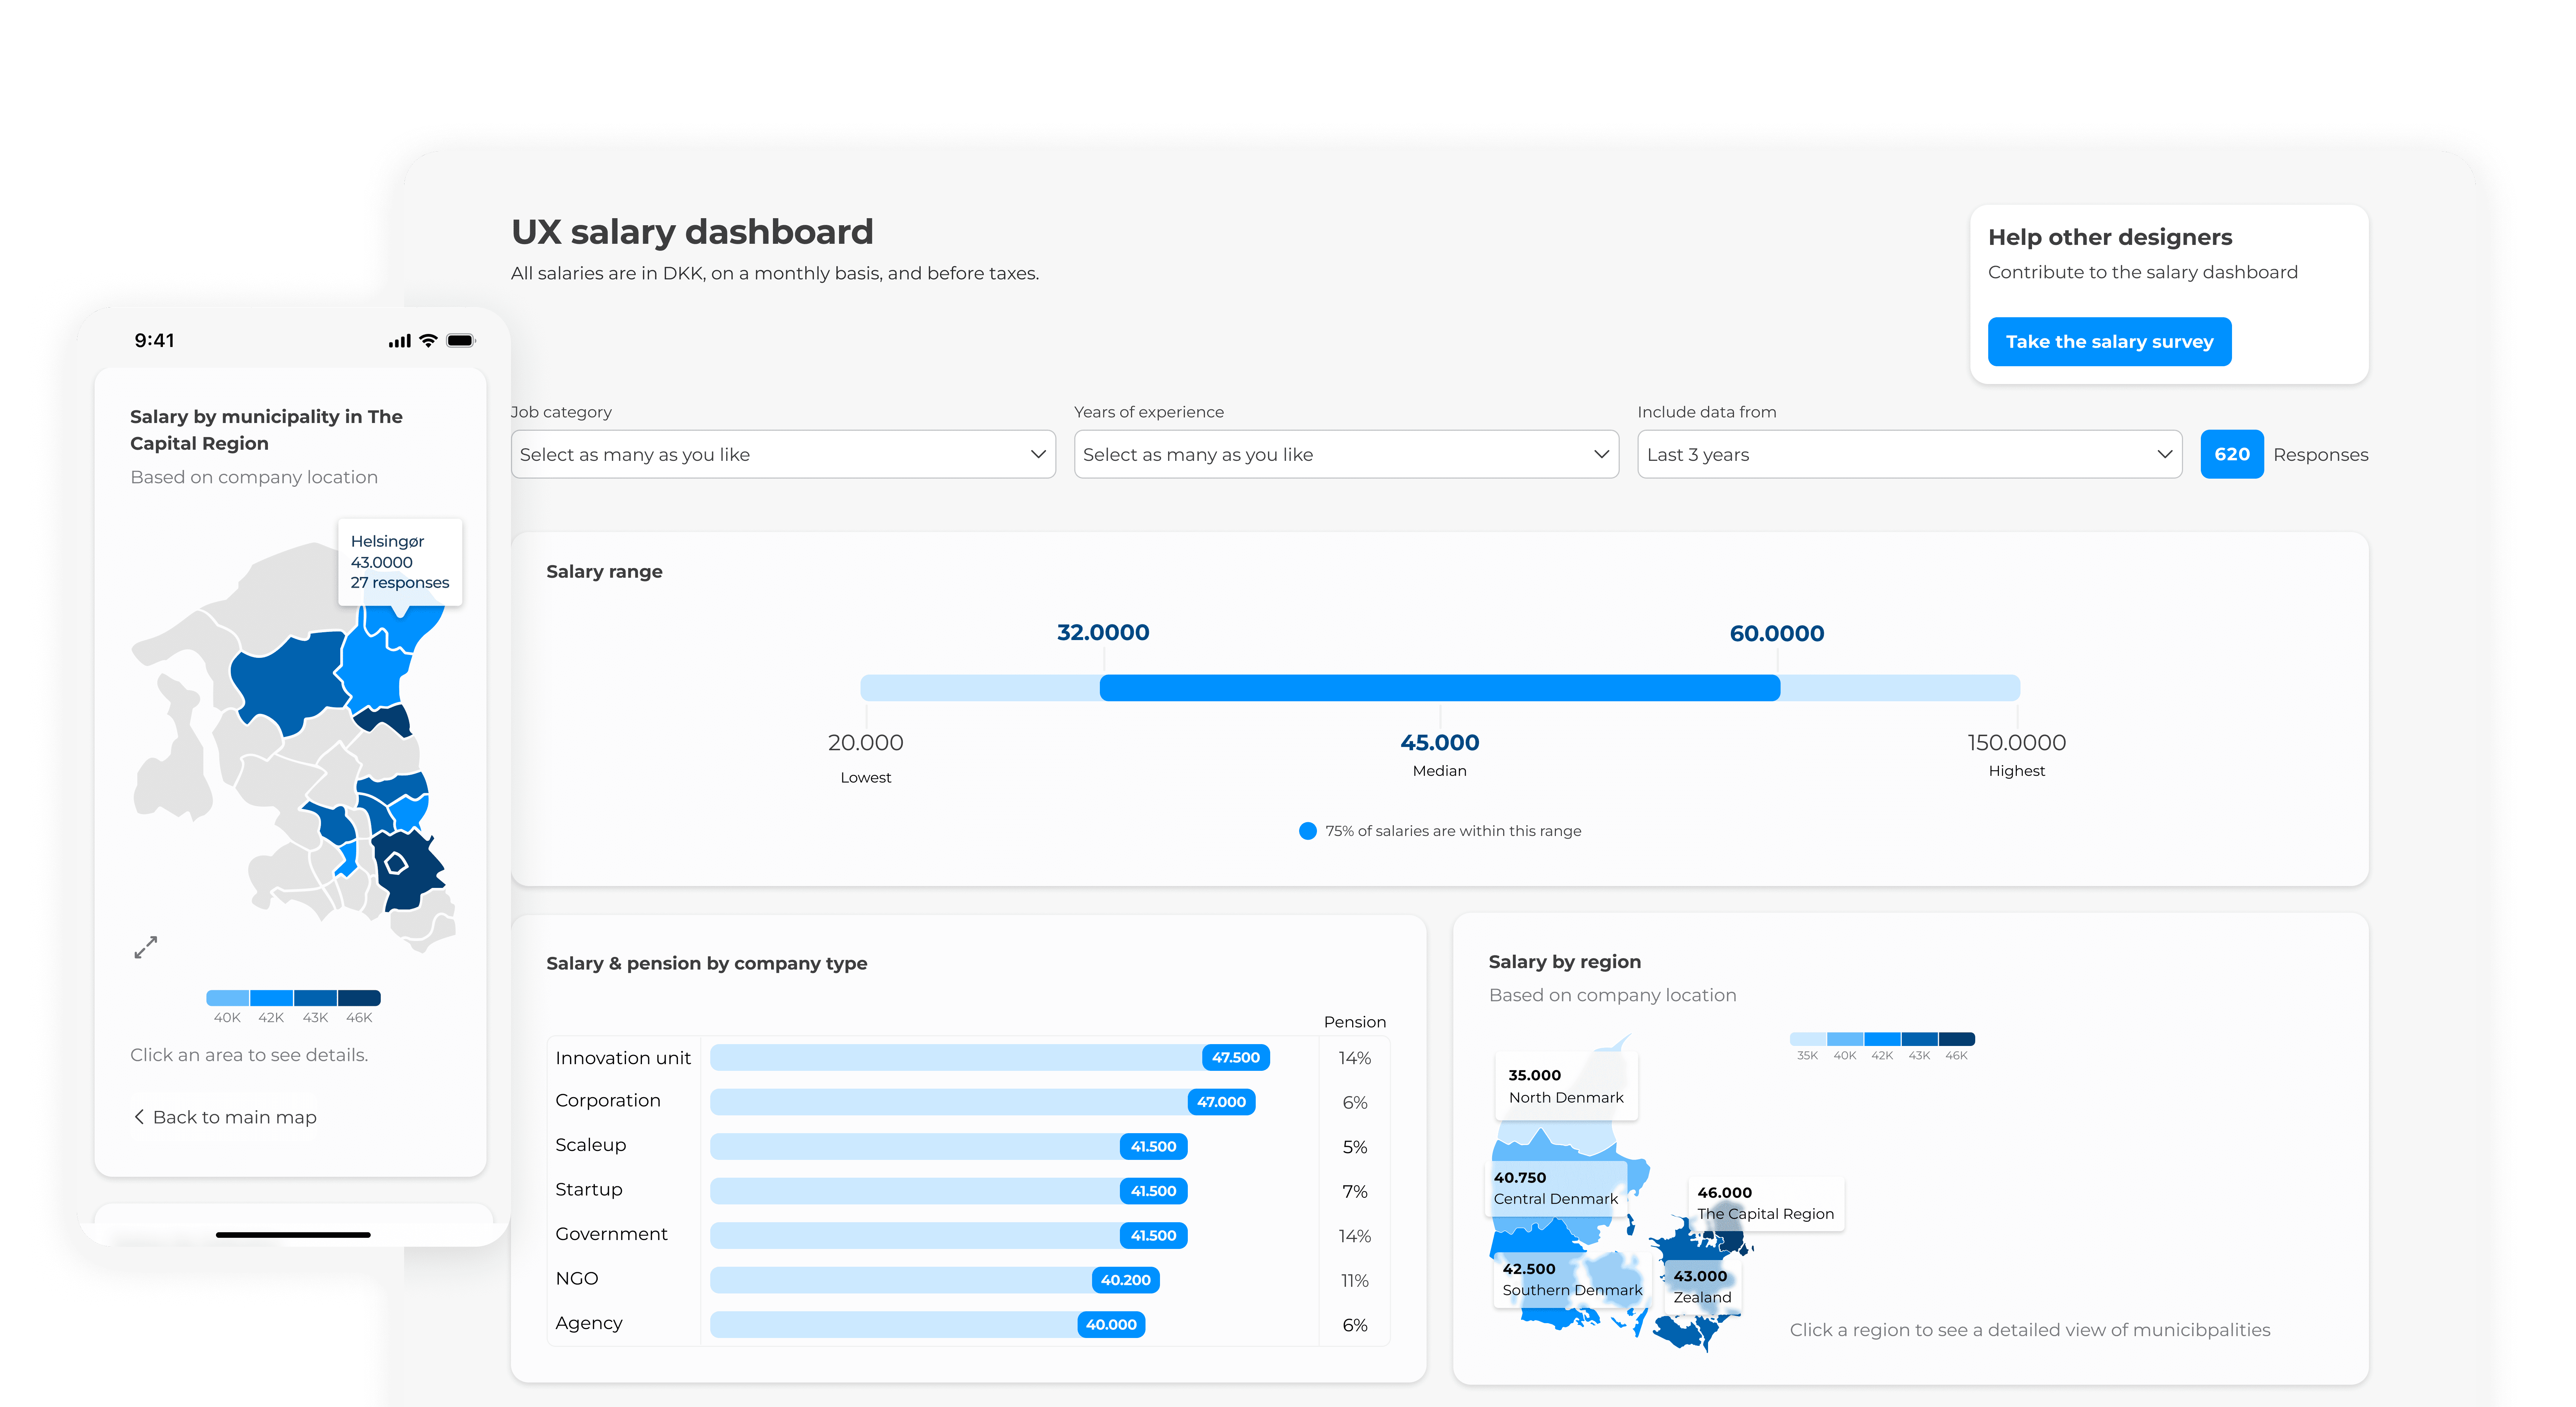Open the Job category dropdown
The height and width of the screenshot is (1407, 2576).
click(x=783, y=454)
